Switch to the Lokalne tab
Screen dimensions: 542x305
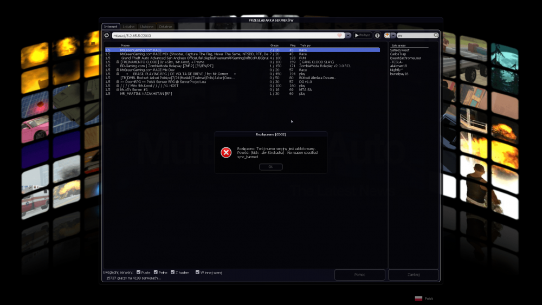[x=128, y=26]
